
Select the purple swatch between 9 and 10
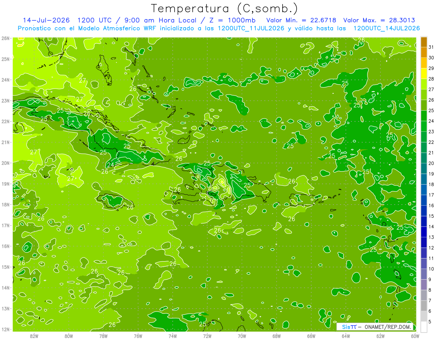click(x=424, y=274)
